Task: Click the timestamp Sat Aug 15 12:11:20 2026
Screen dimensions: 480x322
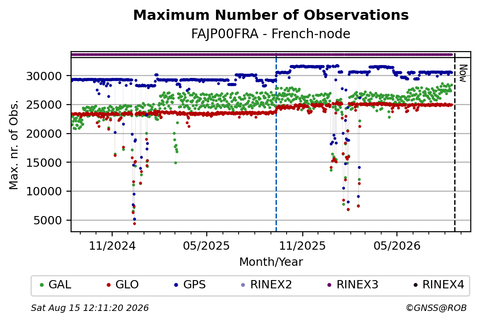Action: pyautogui.click(x=90, y=308)
